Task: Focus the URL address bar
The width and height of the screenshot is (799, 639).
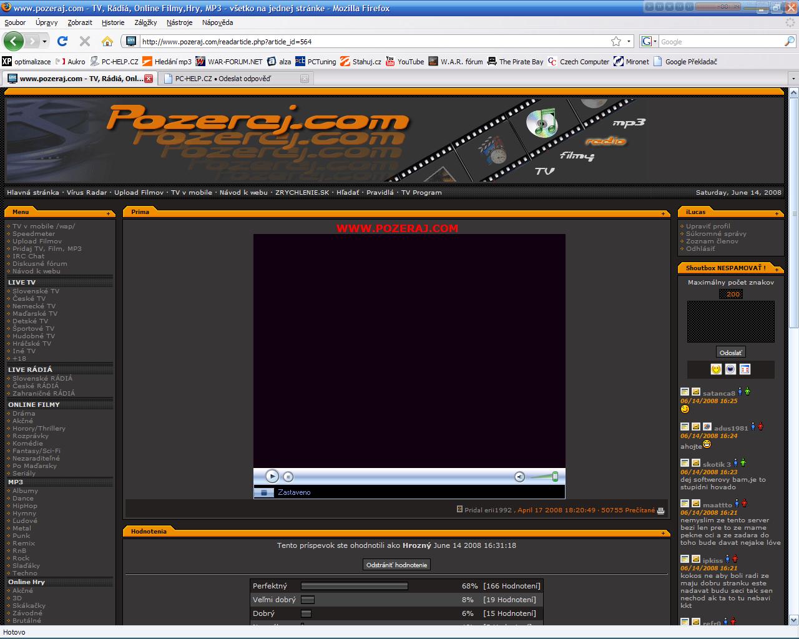Action: point(375,41)
